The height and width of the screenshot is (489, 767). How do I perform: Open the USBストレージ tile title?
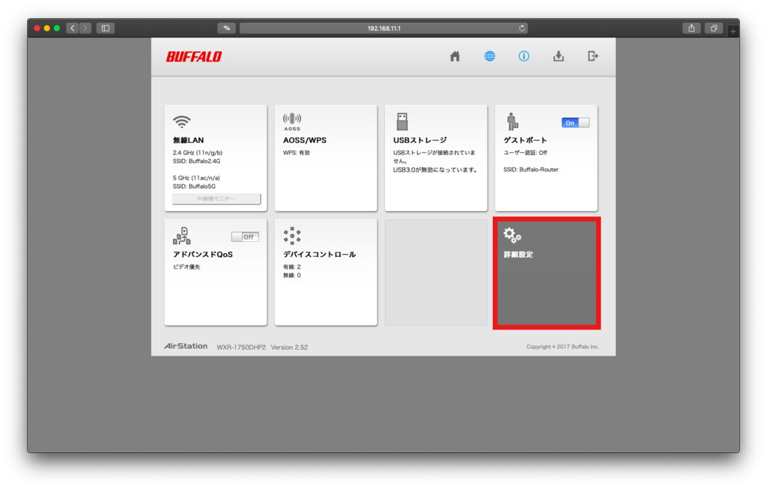[420, 140]
